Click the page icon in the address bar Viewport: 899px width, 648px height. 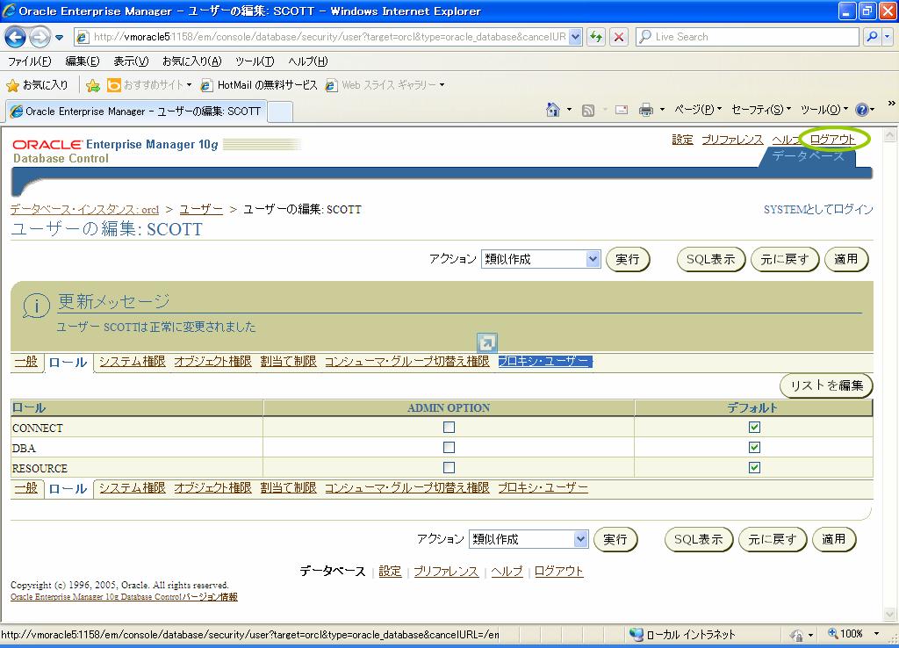[x=83, y=37]
